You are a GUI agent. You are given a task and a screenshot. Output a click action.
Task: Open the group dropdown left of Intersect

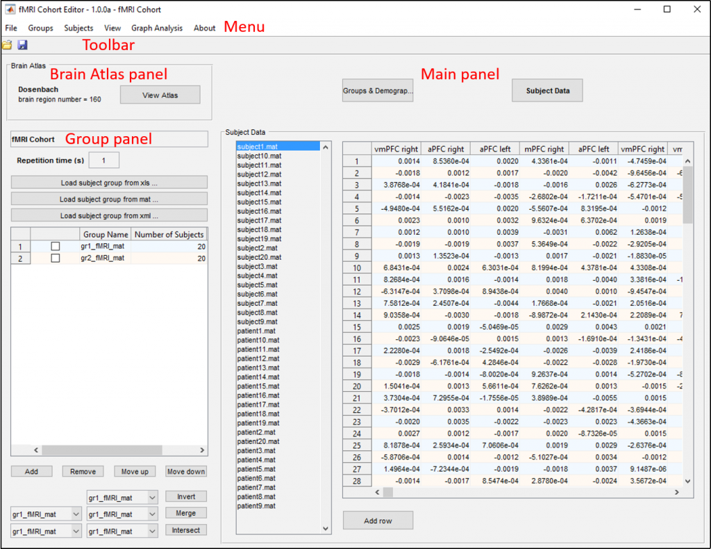tap(122, 531)
